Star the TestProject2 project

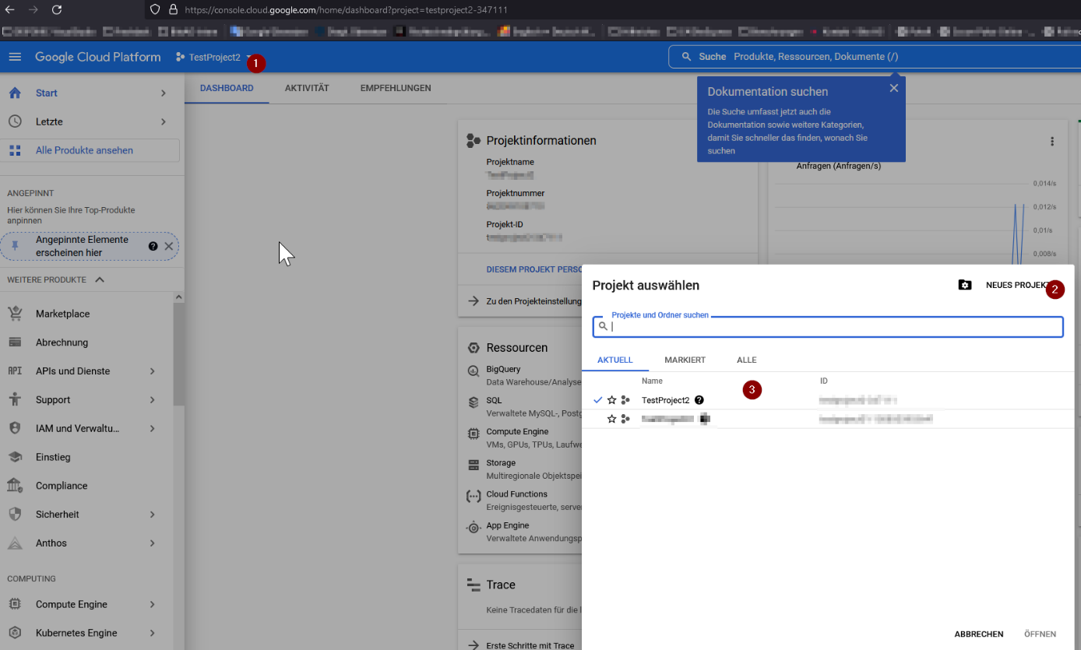pos(611,400)
